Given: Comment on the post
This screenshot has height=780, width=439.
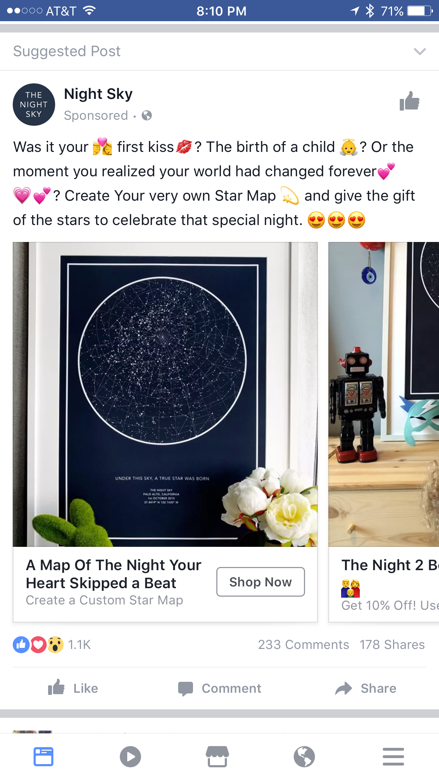Looking at the screenshot, I should [x=219, y=688].
